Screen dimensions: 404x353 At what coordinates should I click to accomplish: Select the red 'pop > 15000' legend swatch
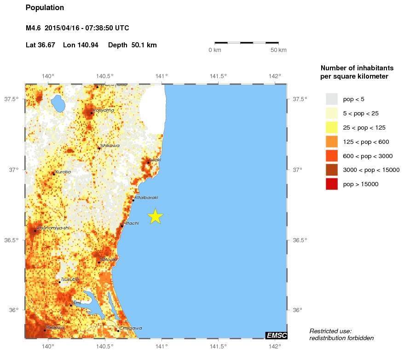[331, 184]
